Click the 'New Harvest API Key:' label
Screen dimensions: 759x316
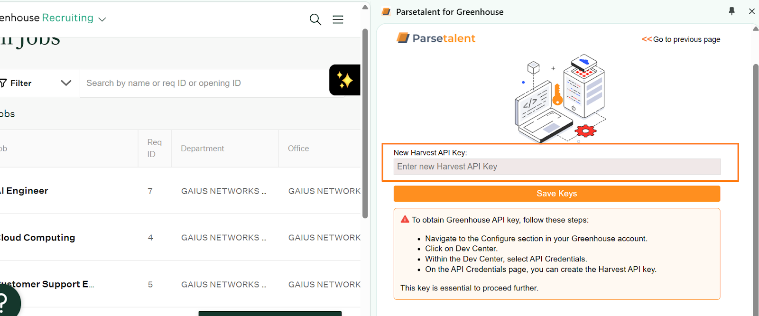pos(430,153)
